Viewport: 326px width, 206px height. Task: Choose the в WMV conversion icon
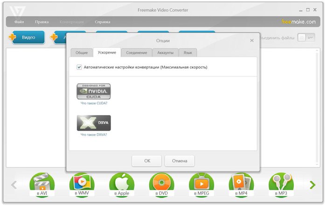pyautogui.click(x=82, y=185)
